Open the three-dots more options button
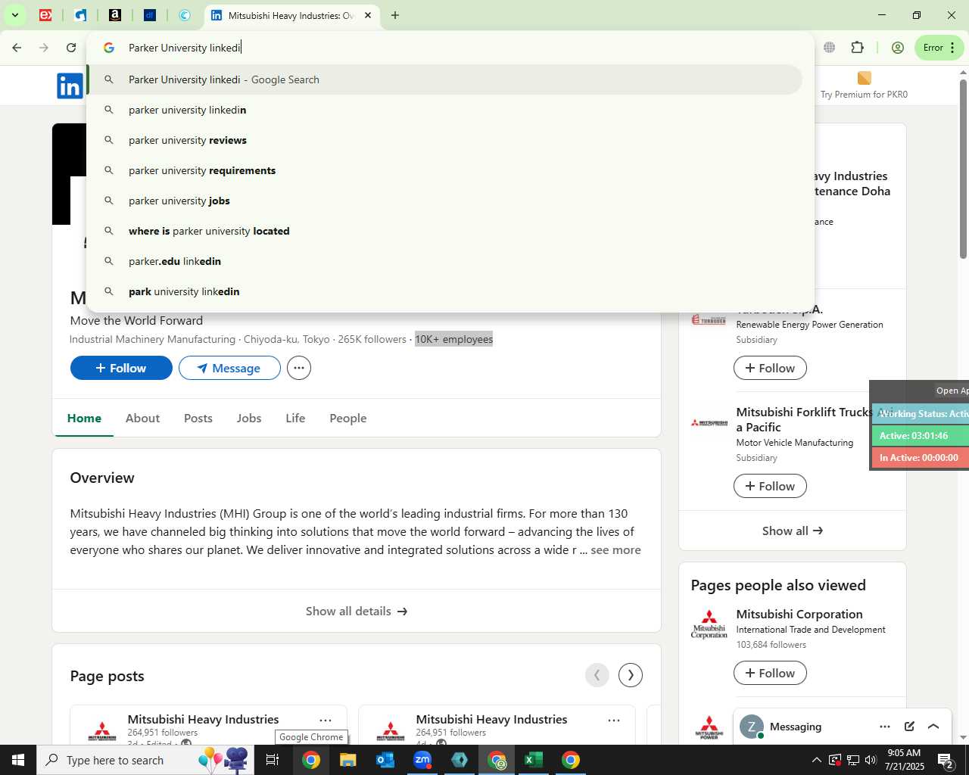 [x=299, y=368]
